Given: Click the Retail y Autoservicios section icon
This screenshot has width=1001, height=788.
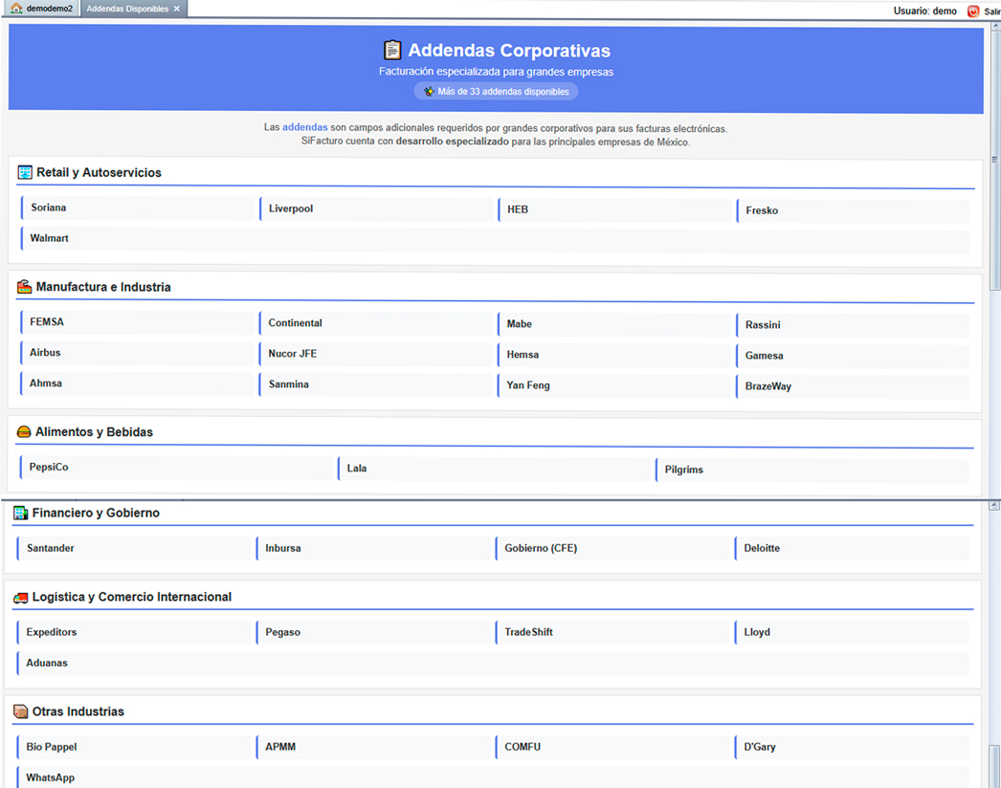Looking at the screenshot, I should tap(25, 173).
